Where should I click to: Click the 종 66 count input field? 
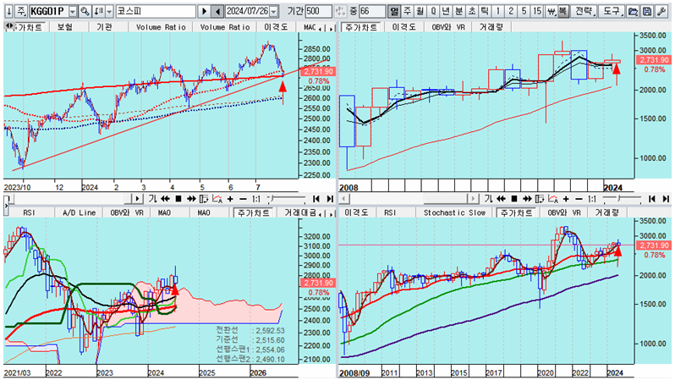point(371,11)
